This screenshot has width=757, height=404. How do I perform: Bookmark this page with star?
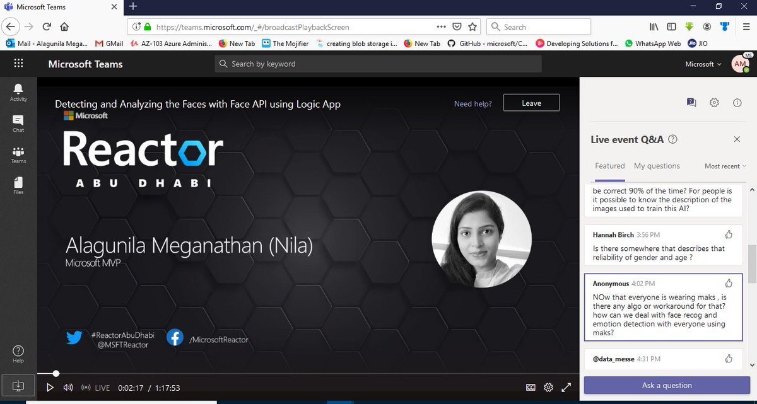[x=473, y=27]
